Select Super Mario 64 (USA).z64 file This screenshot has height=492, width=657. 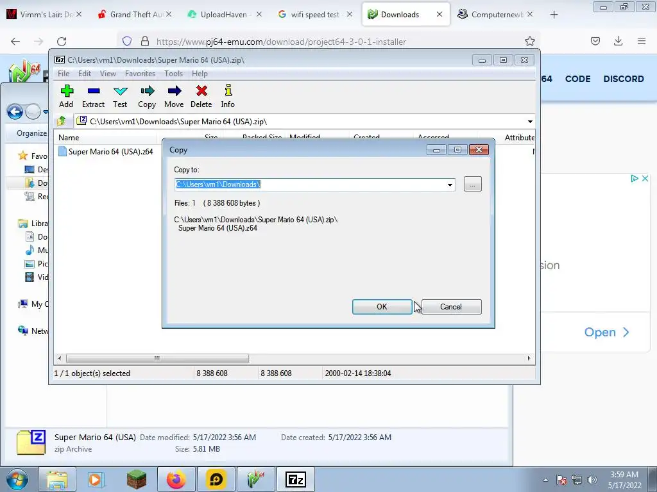click(x=106, y=151)
